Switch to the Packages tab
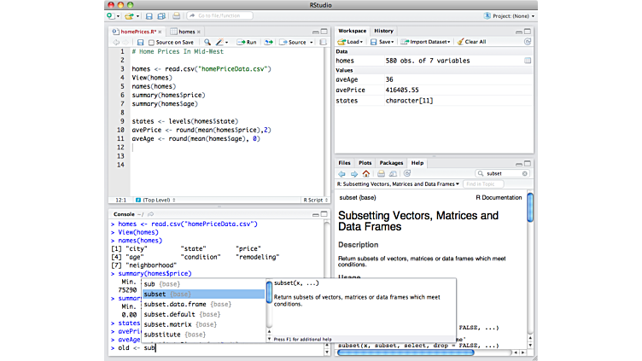 tap(391, 162)
